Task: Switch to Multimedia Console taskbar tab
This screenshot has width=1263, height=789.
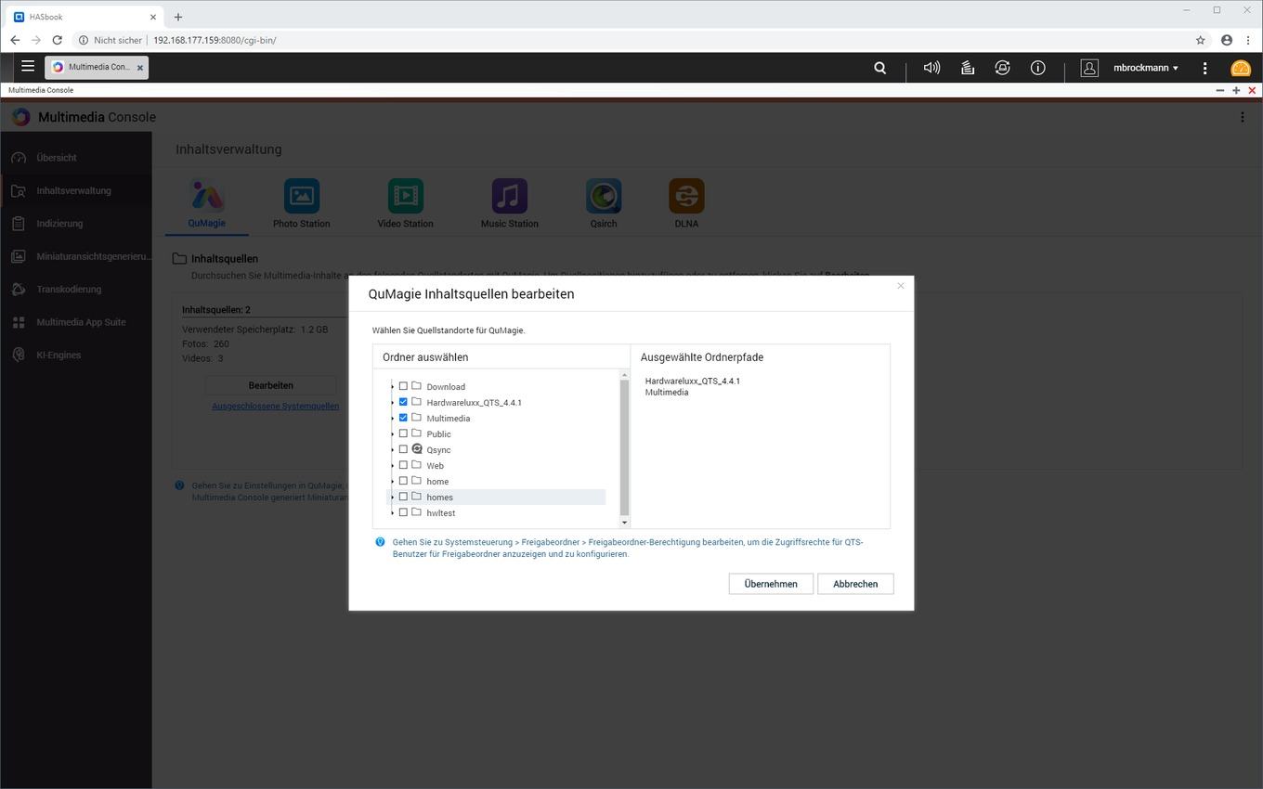Action: (96, 67)
